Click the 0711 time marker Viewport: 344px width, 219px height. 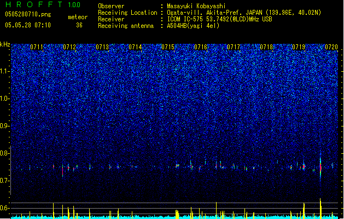(37, 47)
